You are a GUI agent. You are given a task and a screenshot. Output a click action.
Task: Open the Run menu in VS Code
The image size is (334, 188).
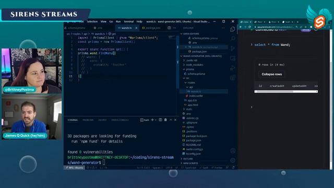click(118, 21)
